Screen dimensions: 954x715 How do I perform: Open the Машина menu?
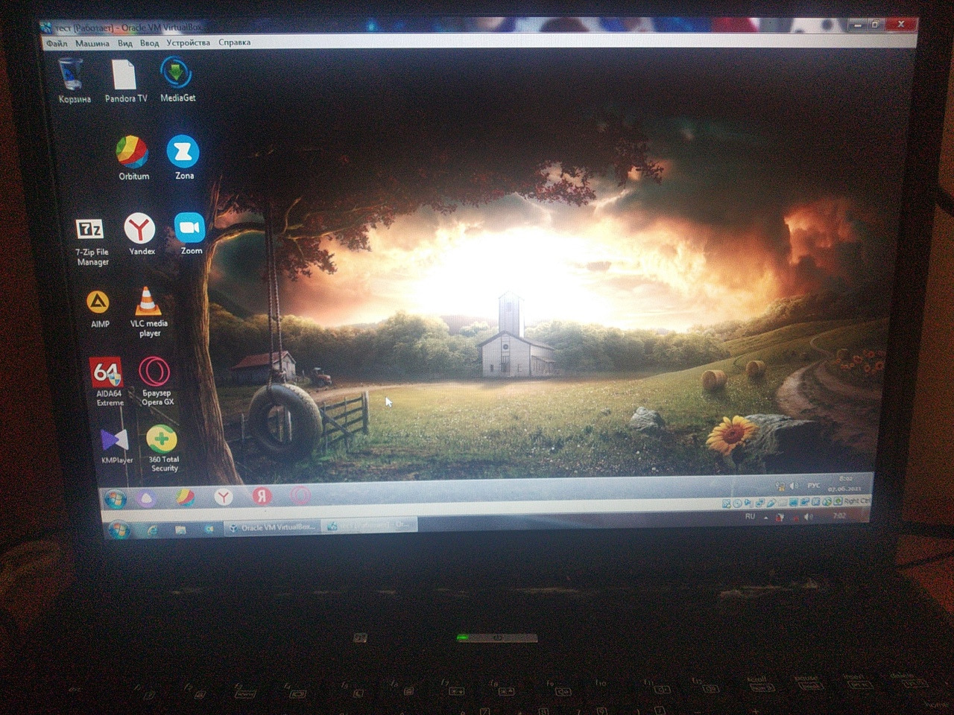coord(92,43)
